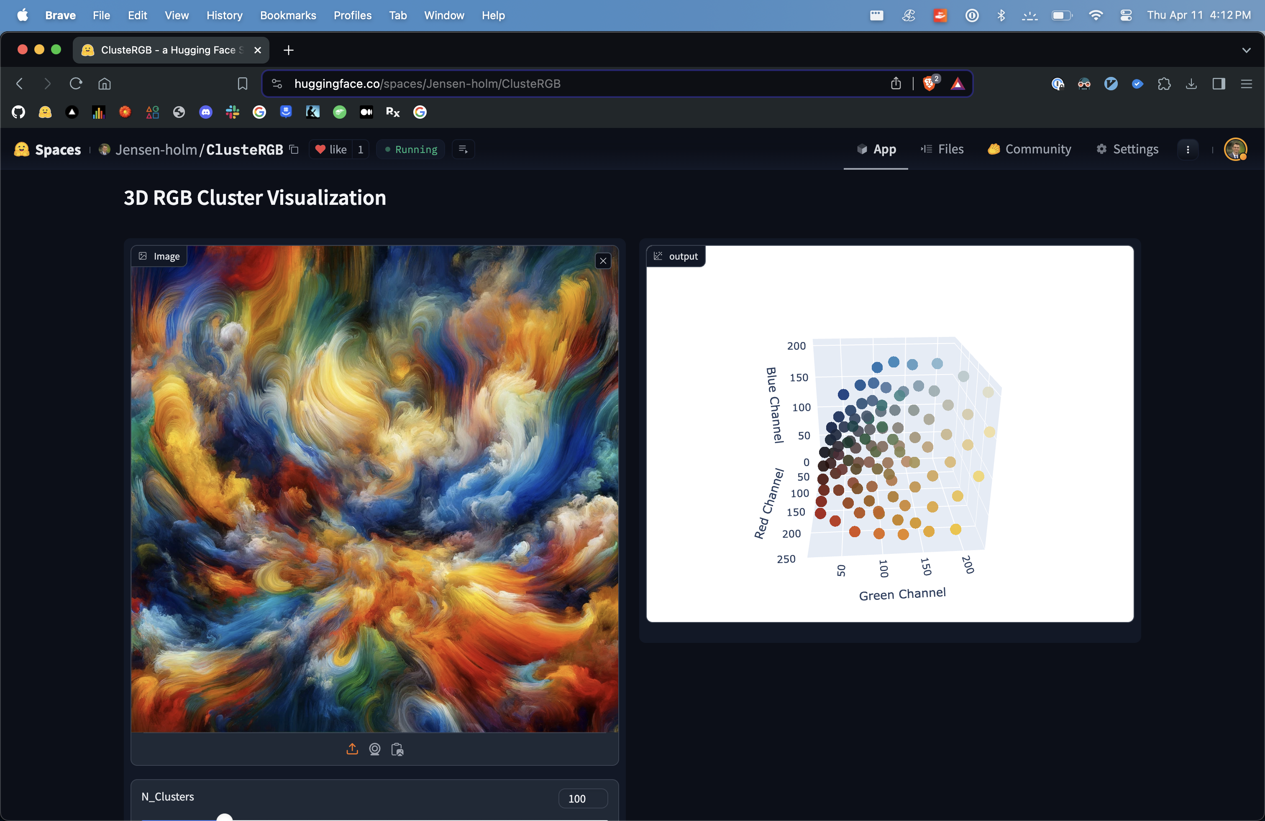Open the Space logs icon next to Running
Screen dimensions: 1265x821
pyautogui.click(x=463, y=149)
